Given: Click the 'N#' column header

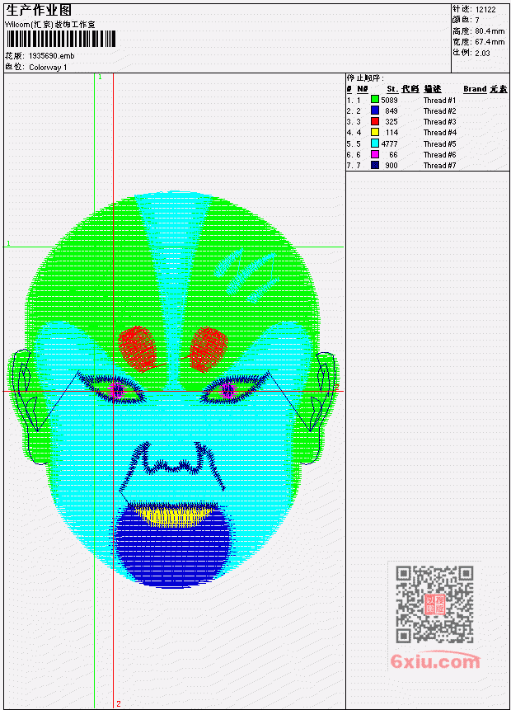Looking at the screenshot, I should (x=362, y=89).
